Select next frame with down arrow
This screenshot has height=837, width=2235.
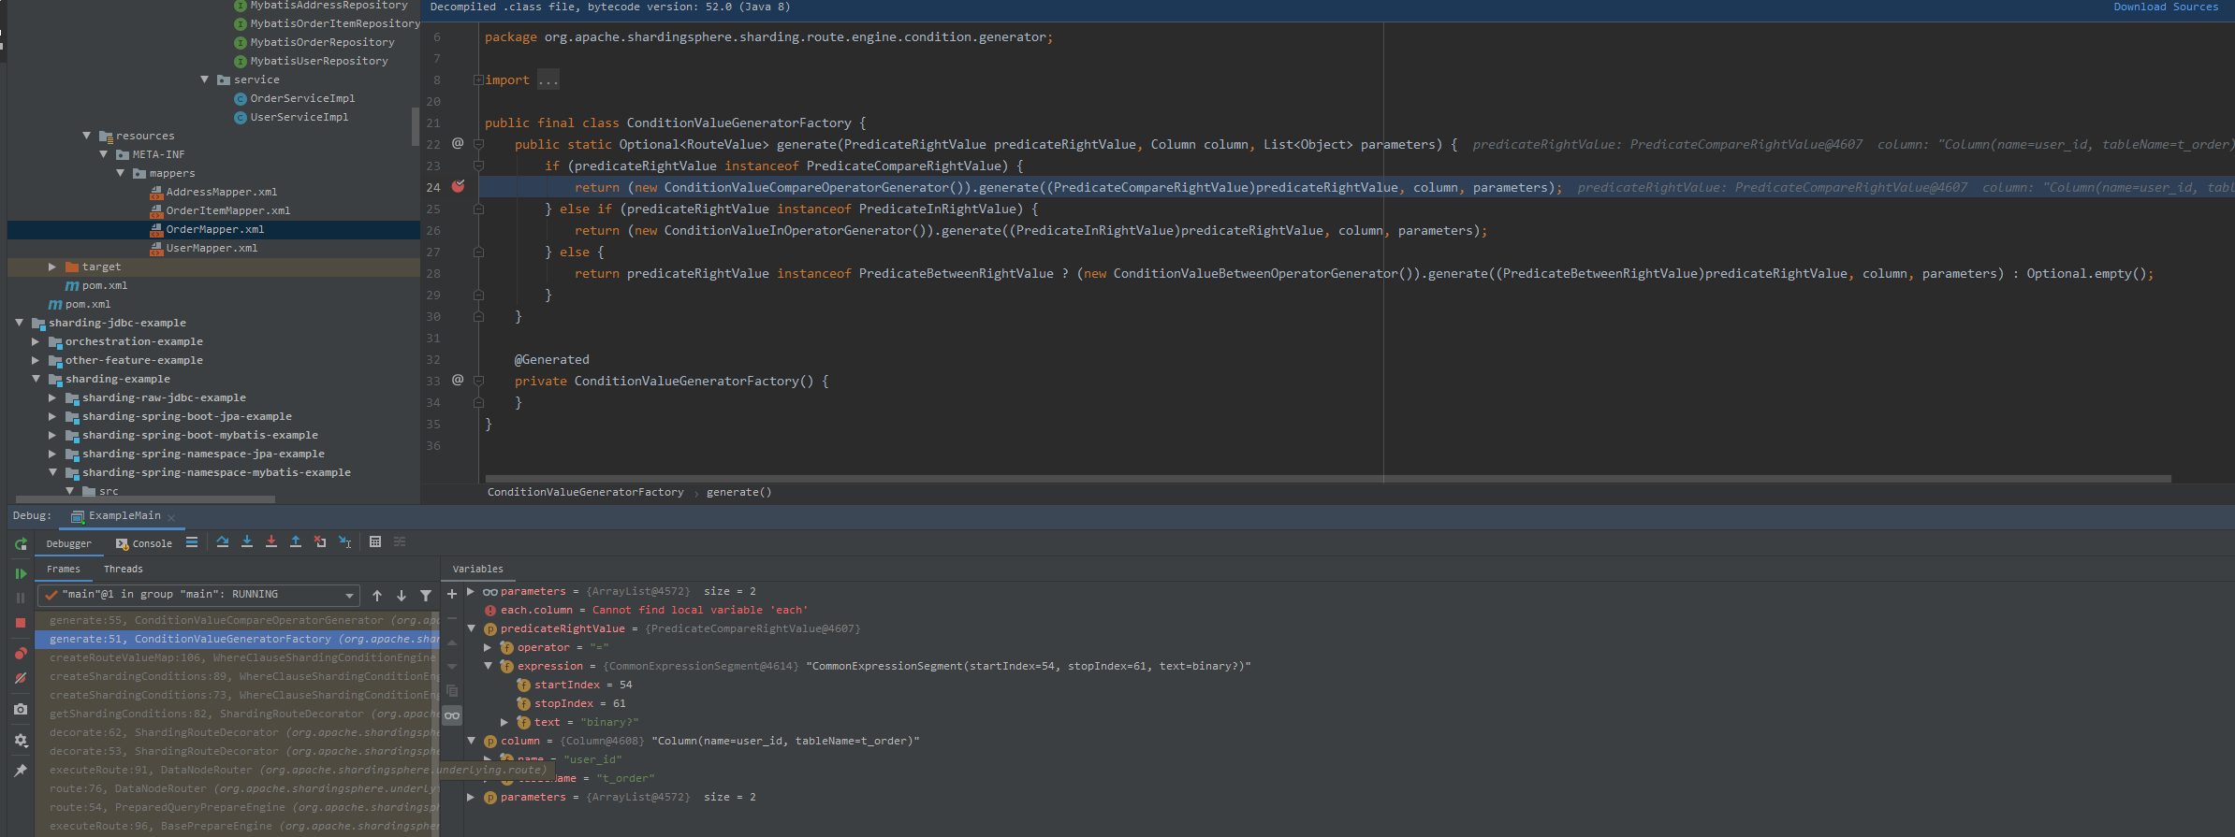(402, 595)
